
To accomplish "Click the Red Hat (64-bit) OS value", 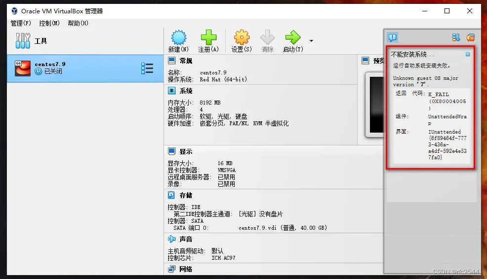I will pyautogui.click(x=223, y=80).
